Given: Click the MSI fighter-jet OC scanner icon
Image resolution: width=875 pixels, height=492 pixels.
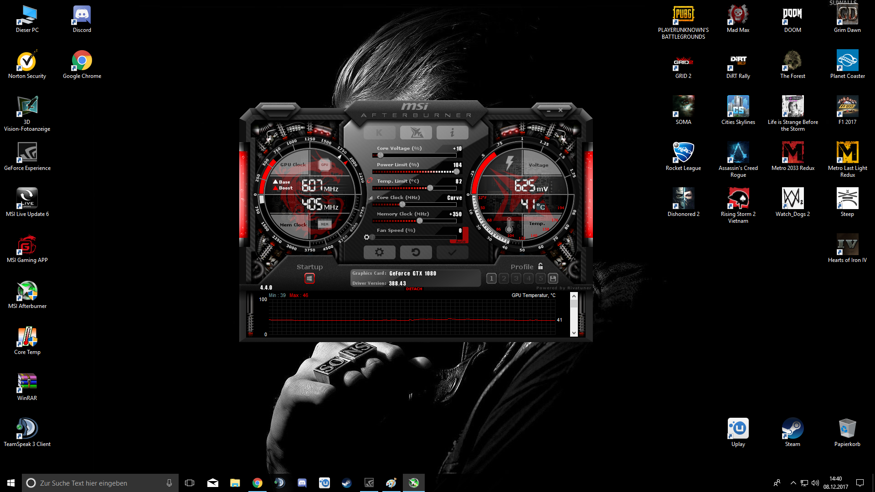Looking at the screenshot, I should click(x=416, y=133).
